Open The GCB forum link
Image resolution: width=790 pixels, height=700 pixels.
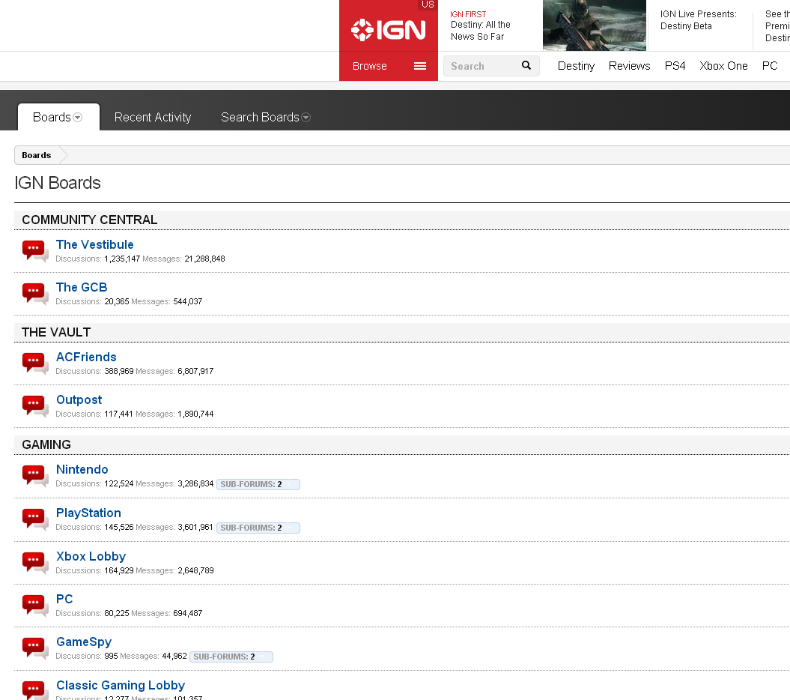(x=82, y=287)
